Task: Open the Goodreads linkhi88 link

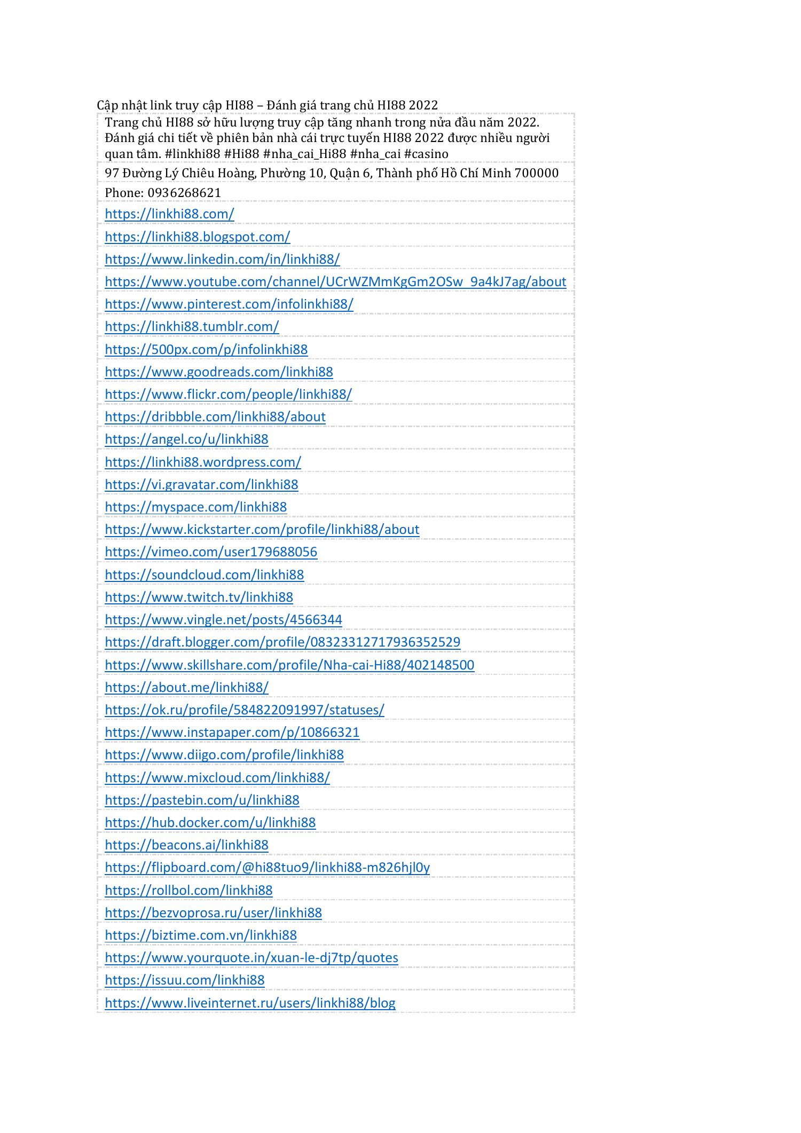Action: coord(219,372)
